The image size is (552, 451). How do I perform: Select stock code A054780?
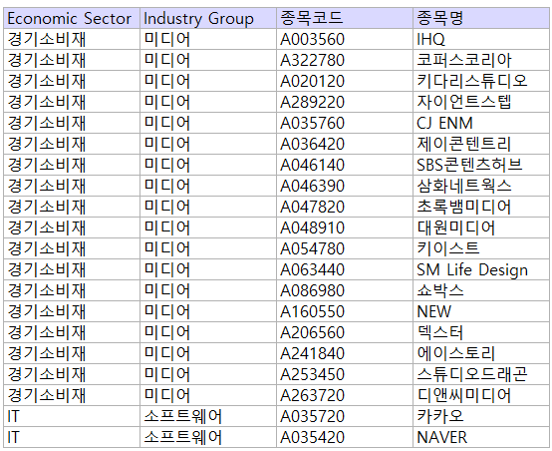click(345, 248)
